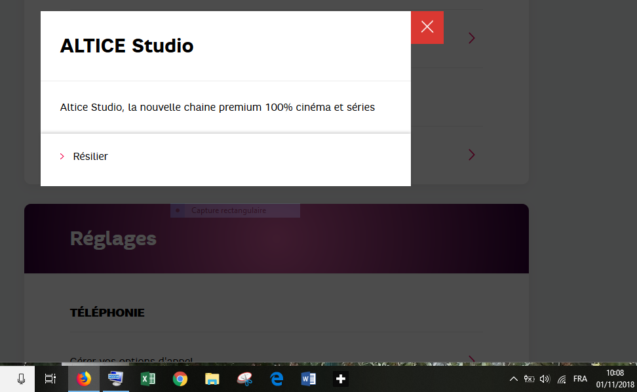Open Task View
Screen dimensions: 637x392
click(x=50, y=378)
